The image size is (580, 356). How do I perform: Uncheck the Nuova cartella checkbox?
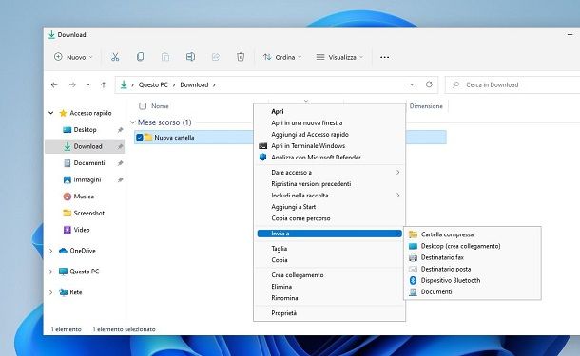point(140,138)
